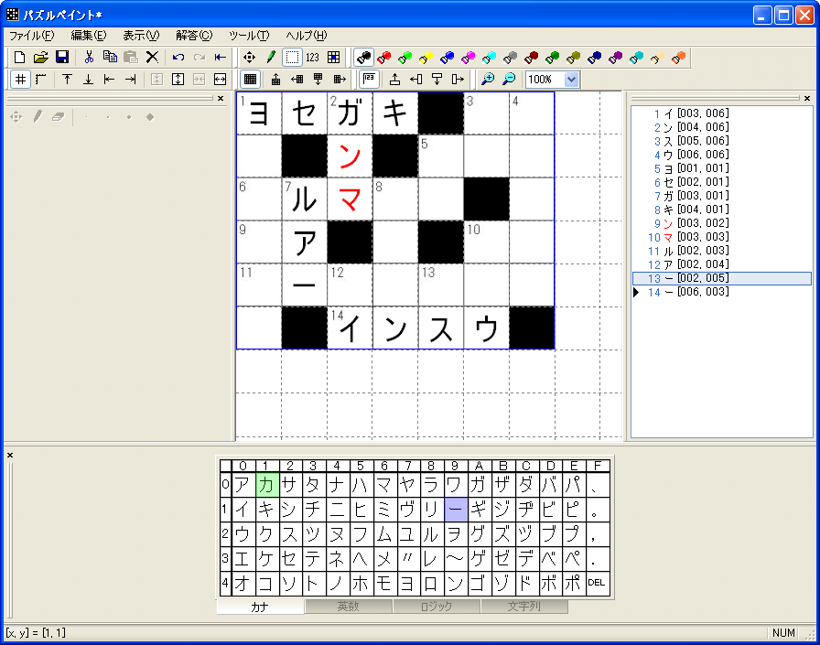Screen dimensions: 820x645
Task: Toggle the grid display button
Action: click(20, 80)
